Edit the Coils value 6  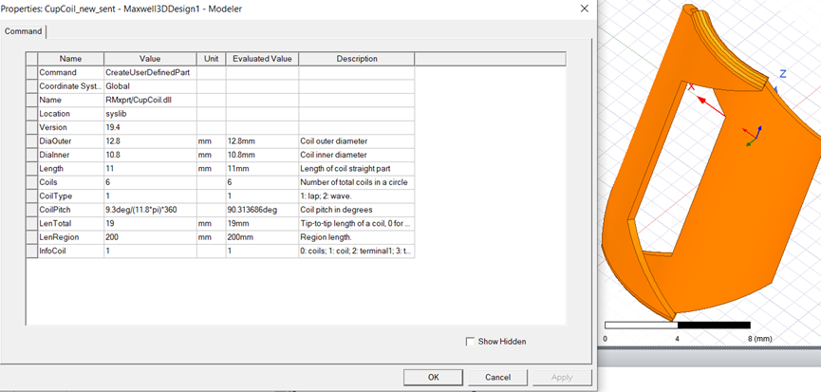[x=150, y=182]
